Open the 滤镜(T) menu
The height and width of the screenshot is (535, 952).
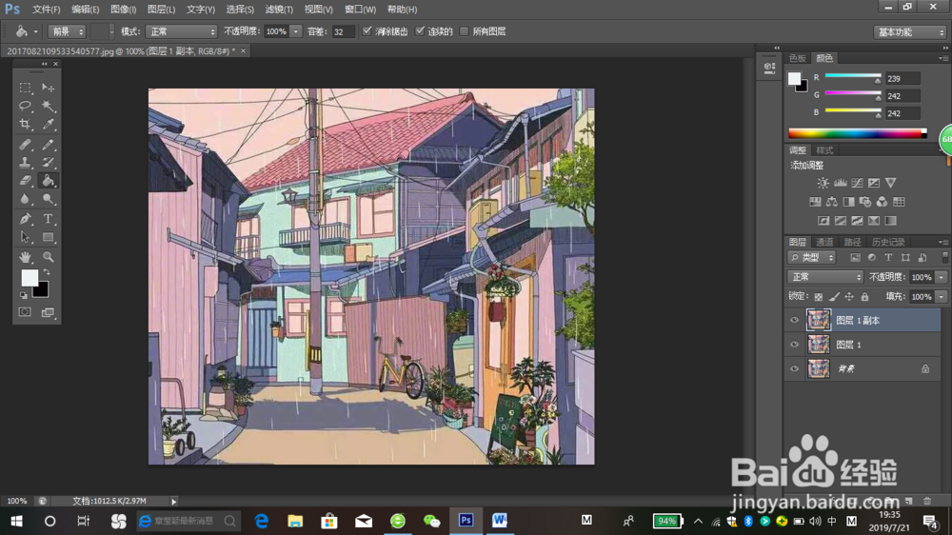[x=279, y=10]
